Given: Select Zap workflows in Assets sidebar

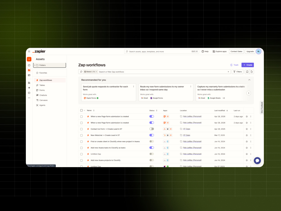Looking at the screenshot, I should pos(50,80).
